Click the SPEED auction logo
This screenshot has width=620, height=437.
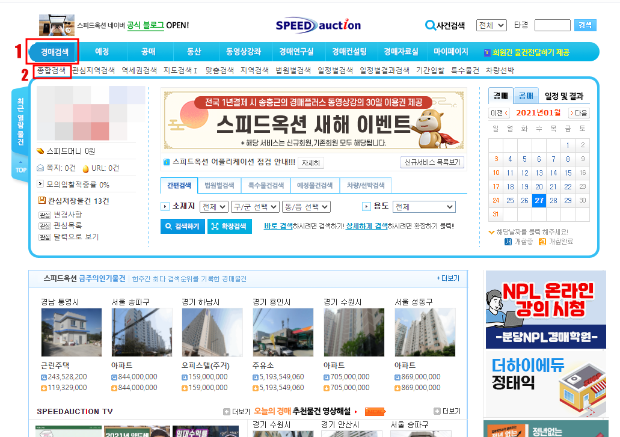coord(318,25)
